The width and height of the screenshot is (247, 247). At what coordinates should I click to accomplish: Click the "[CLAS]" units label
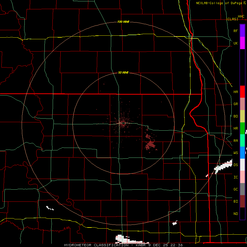232,19
